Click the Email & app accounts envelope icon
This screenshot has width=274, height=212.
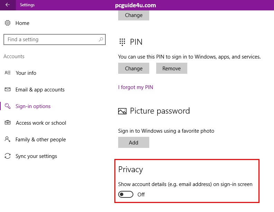pos(8,90)
